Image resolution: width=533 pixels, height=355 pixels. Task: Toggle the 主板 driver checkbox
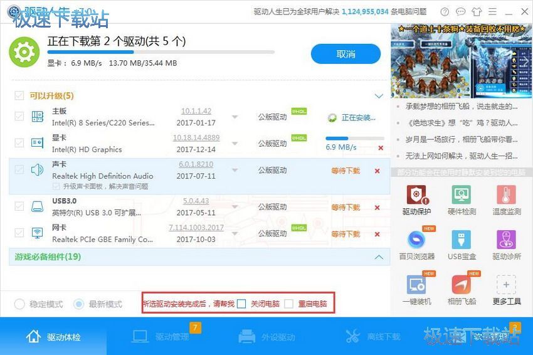[19, 117]
